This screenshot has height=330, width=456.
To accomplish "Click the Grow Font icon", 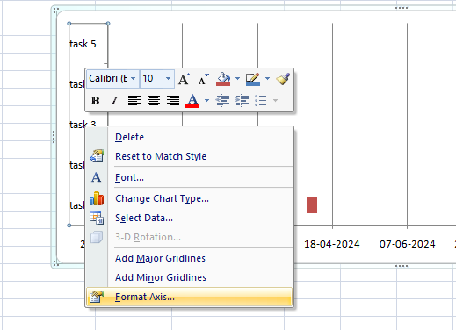I will point(185,79).
